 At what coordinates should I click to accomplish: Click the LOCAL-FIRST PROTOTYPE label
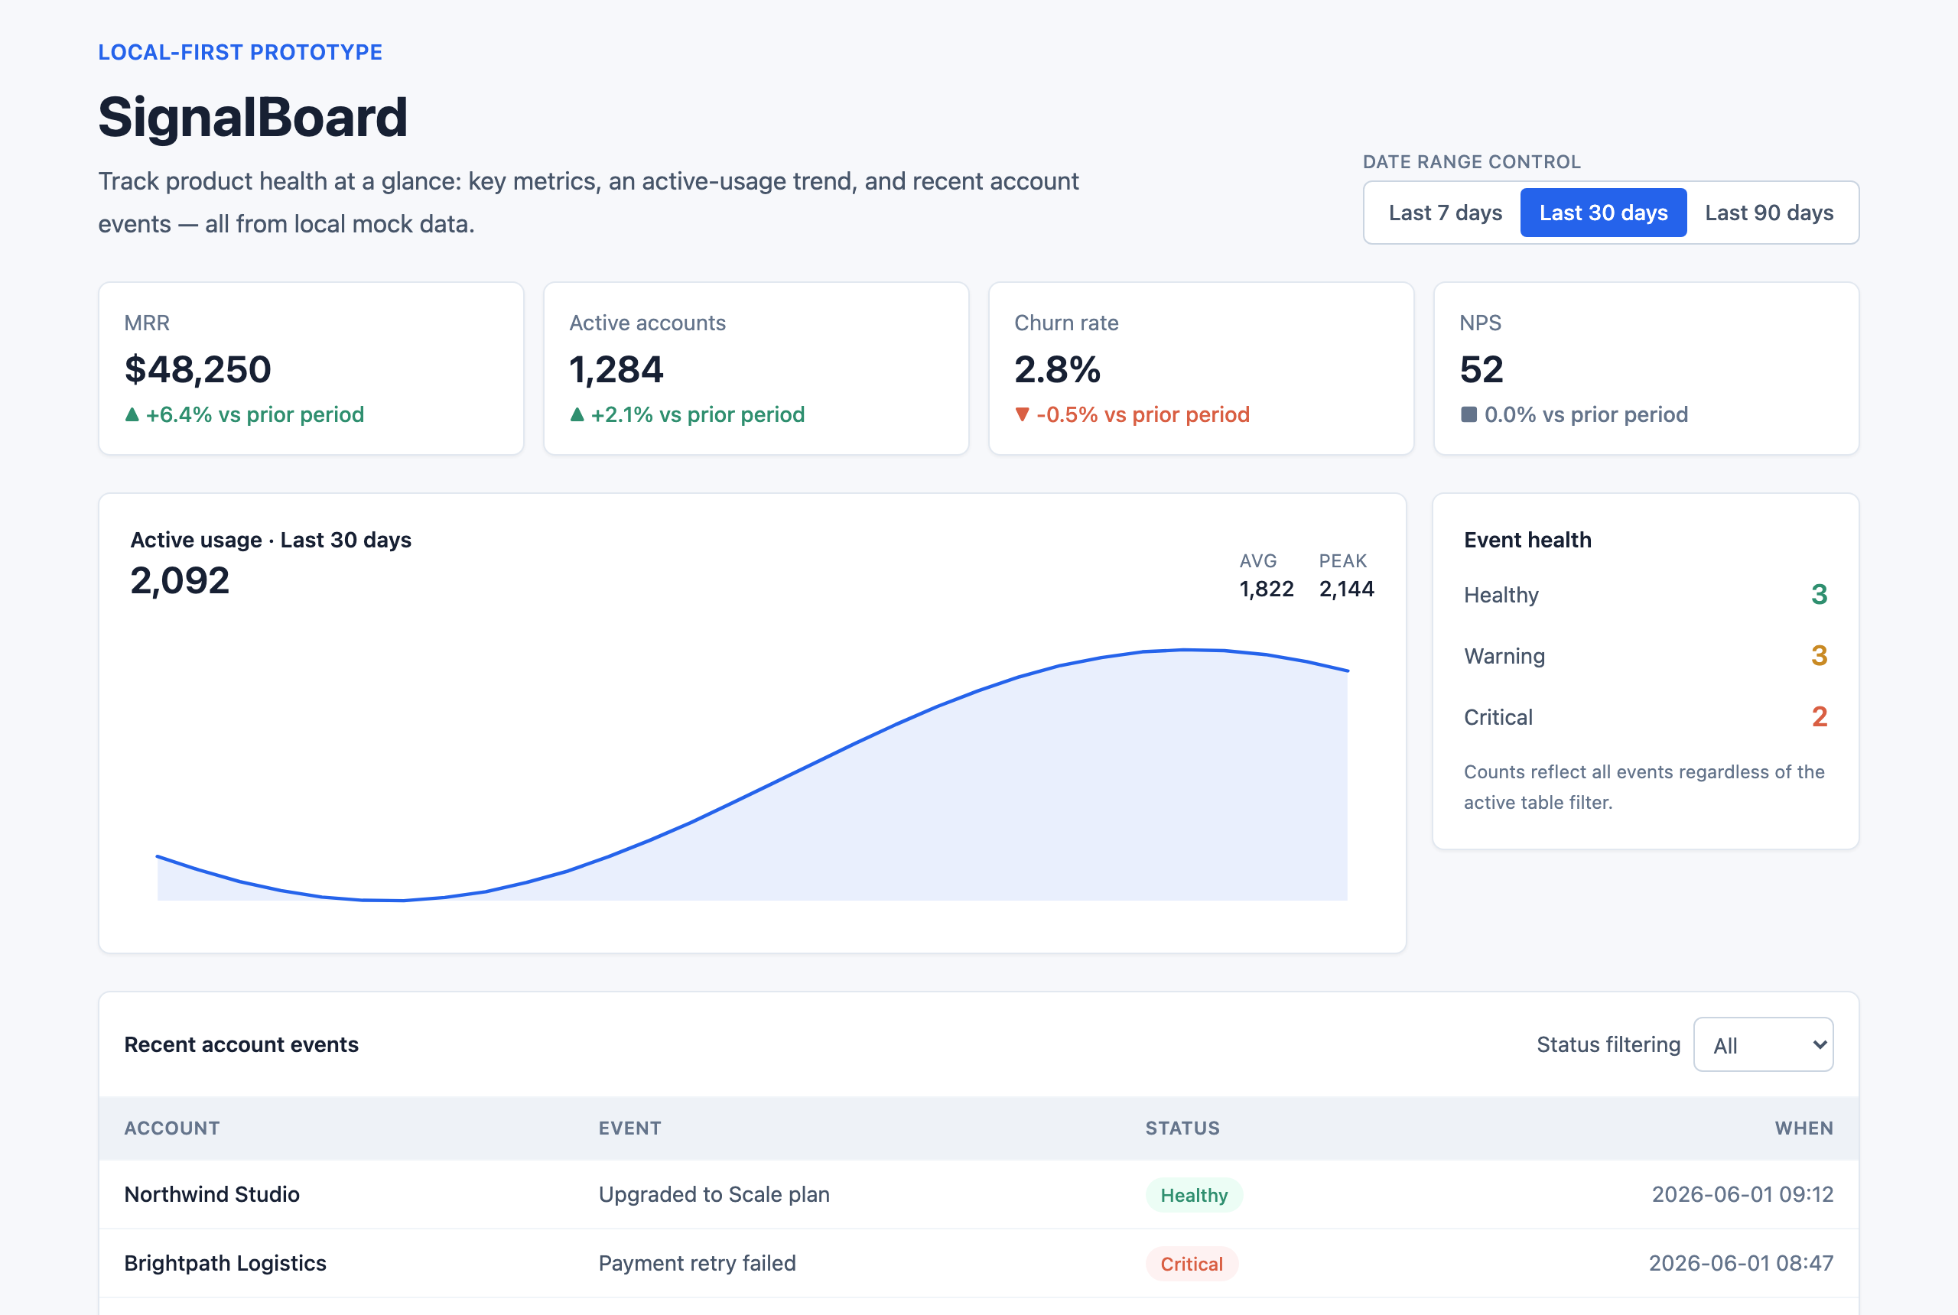pos(240,52)
